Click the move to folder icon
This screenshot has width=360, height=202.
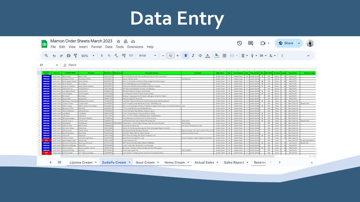126,41
